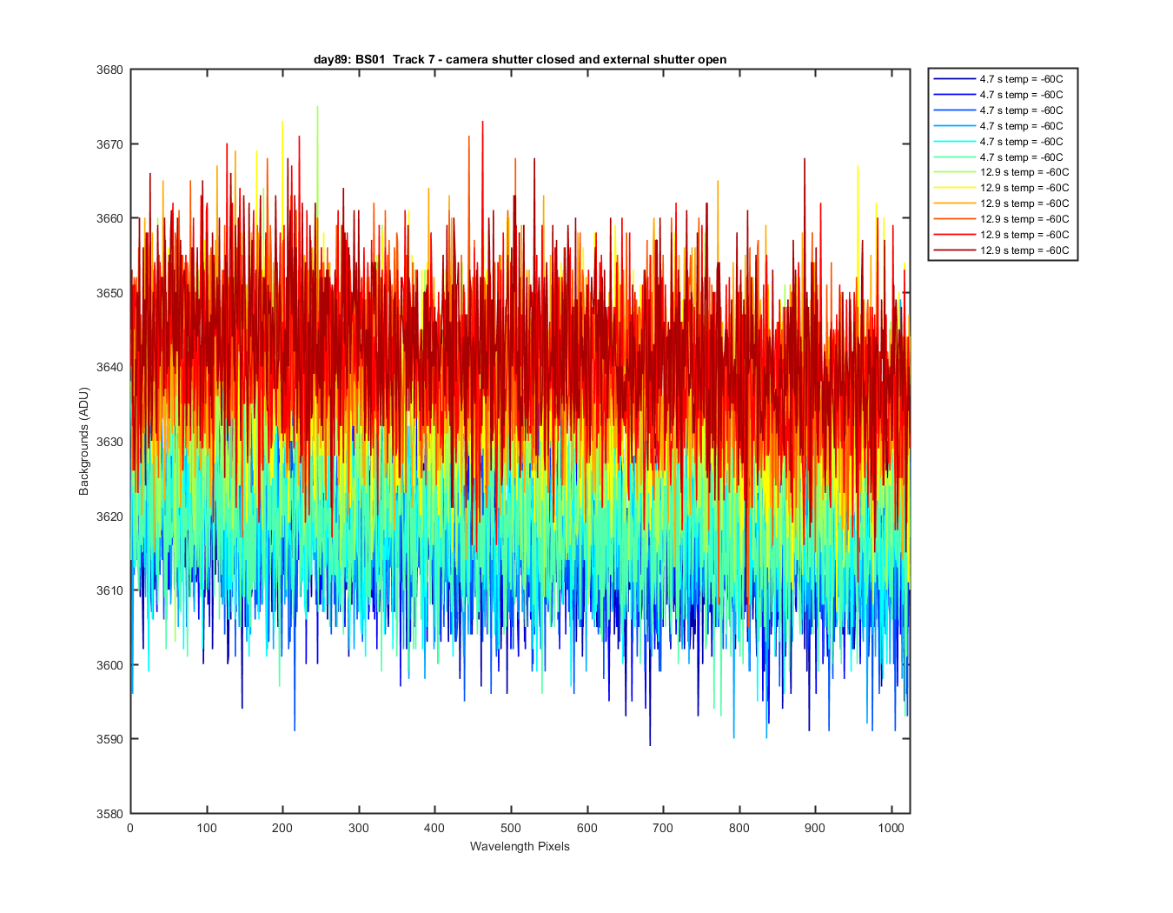Image resolution: width=1173 pixels, height=913 pixels.
Task: Select the y-axis tick label 3590
Action: [111, 739]
